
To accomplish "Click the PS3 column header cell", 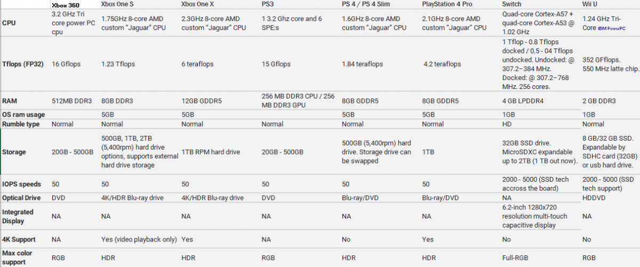I will pos(268,4).
